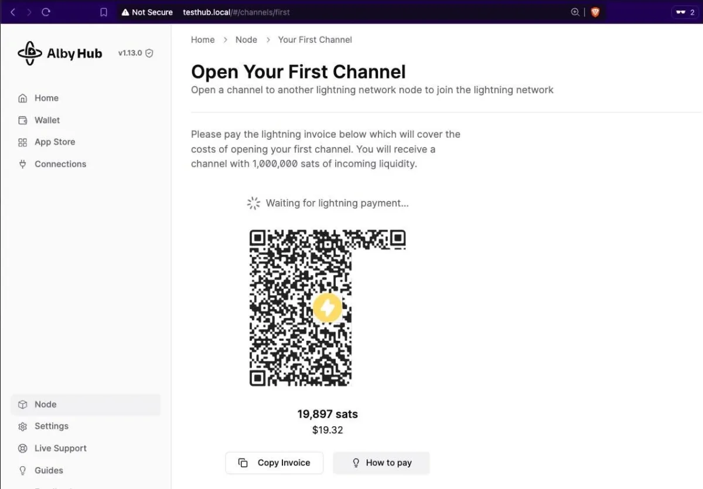
Task: Click the Wallet icon in sidebar
Action: pos(23,120)
